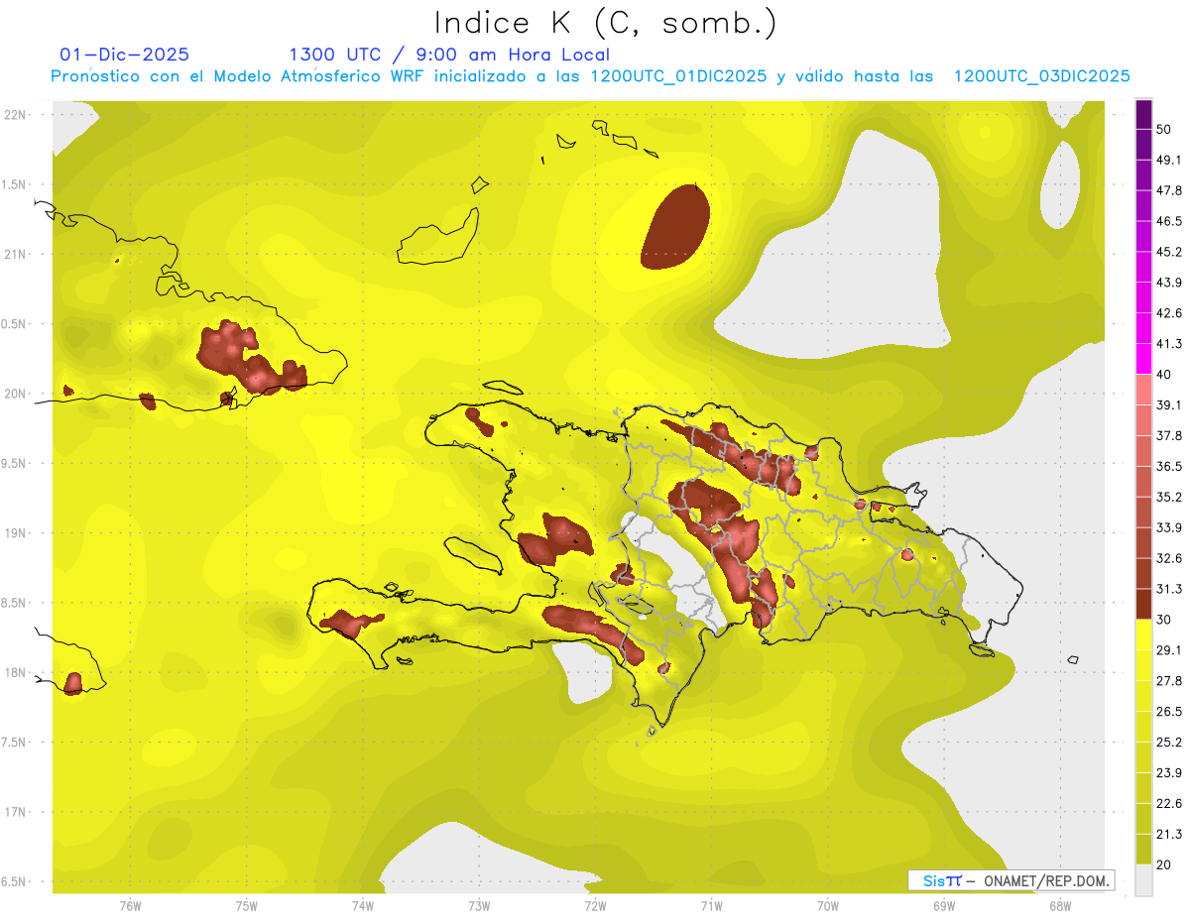Click latitude label '20N'
The width and height of the screenshot is (1190, 919).
click(x=15, y=394)
